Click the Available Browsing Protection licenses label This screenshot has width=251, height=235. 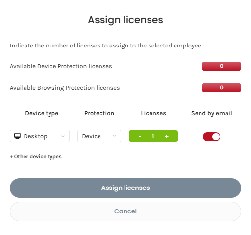coord(65,88)
